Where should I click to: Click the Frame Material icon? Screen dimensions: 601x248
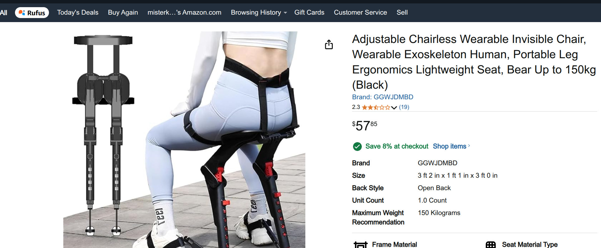(x=361, y=245)
